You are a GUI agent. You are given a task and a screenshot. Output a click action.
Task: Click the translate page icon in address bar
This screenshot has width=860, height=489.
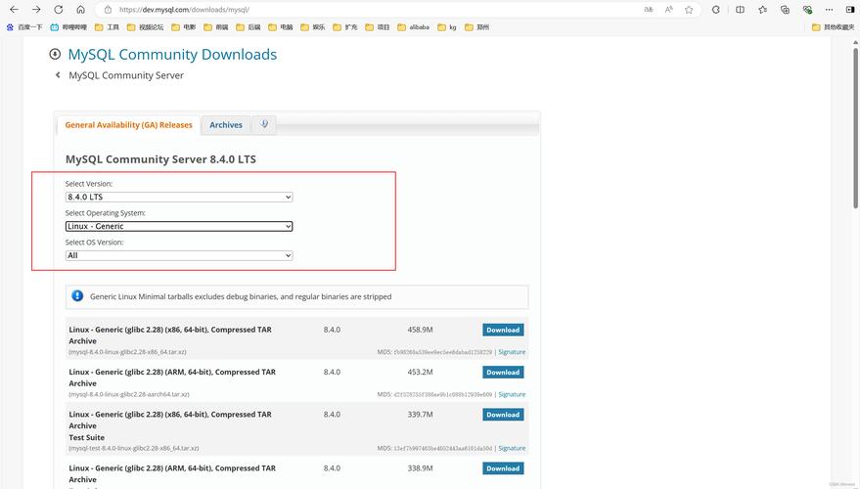649,10
